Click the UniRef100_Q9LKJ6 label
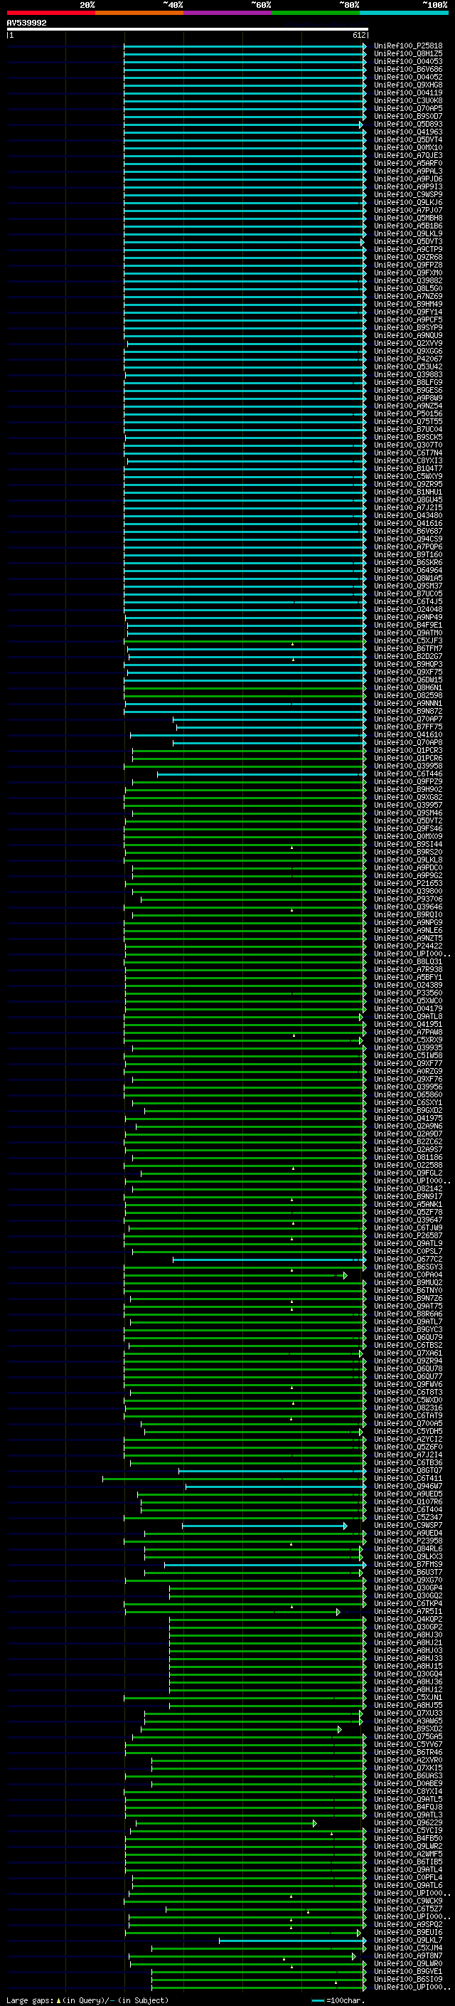Viewport: 455px width, 2006px height. pos(407,204)
